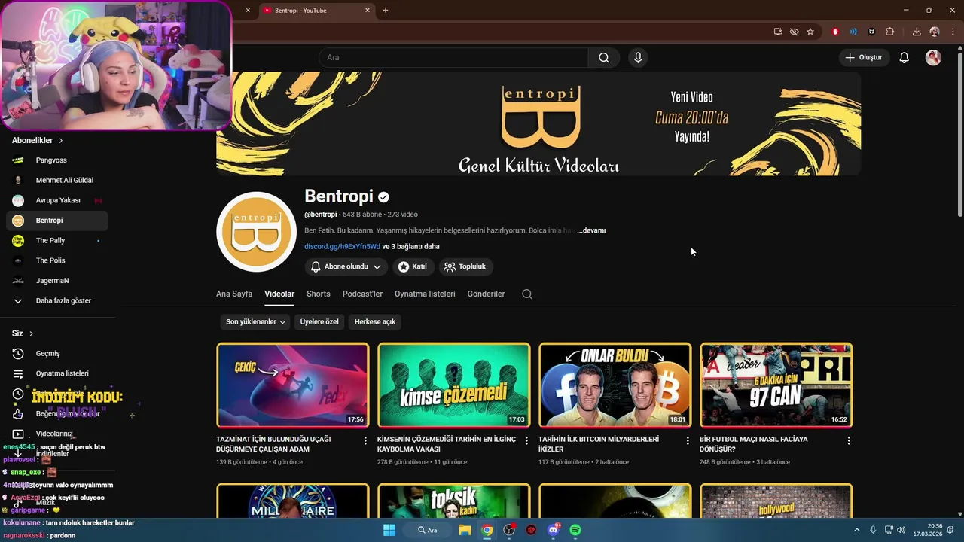Expand the Abonelikler section arrow
Screen dimensions: 964x542
pos(61,141)
